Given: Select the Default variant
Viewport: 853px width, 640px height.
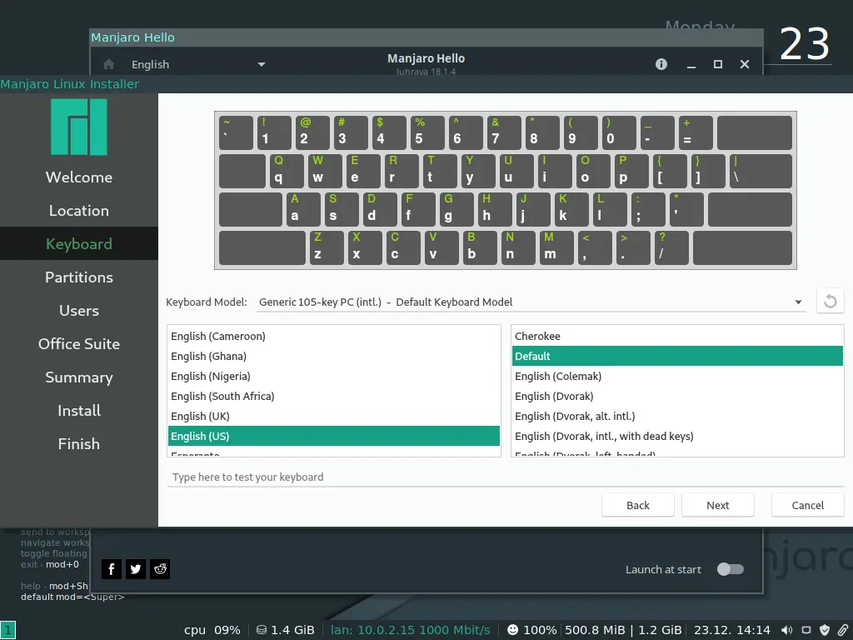Looking at the screenshot, I should pyautogui.click(x=677, y=357).
